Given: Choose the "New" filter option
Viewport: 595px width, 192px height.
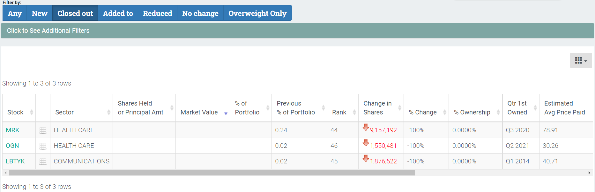Looking at the screenshot, I should [x=40, y=13].
